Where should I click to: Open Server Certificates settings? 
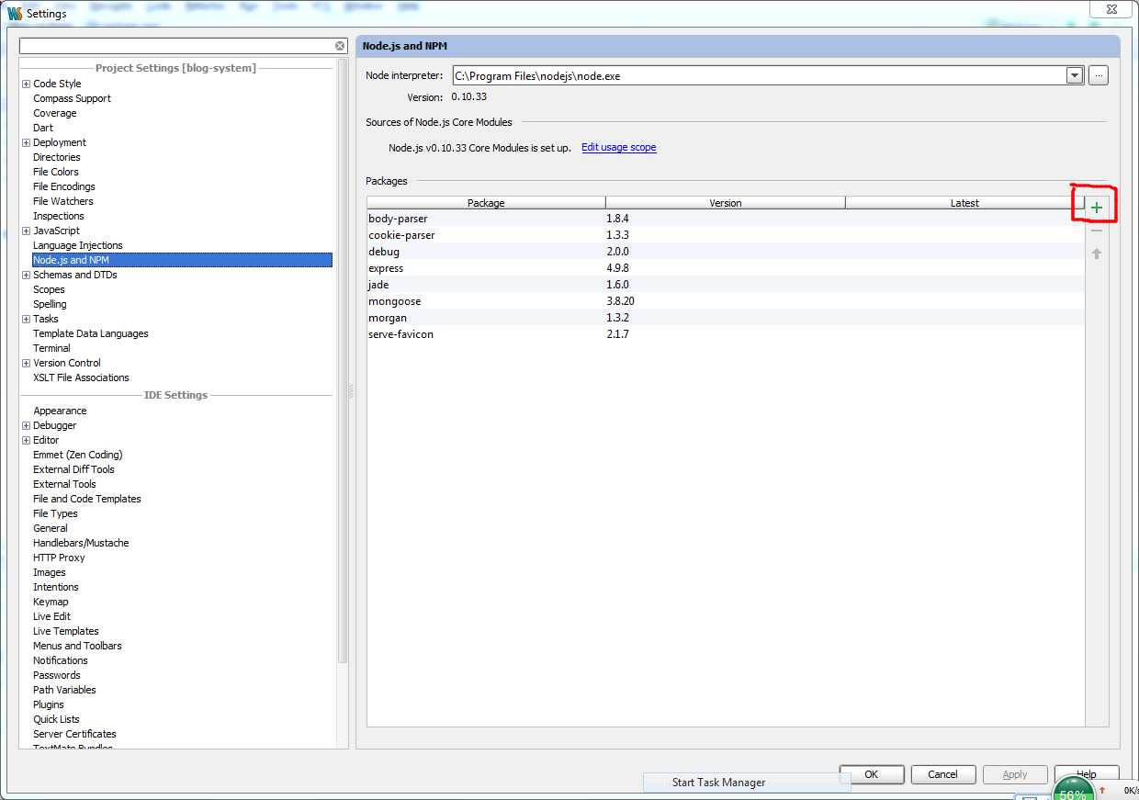[x=74, y=734]
